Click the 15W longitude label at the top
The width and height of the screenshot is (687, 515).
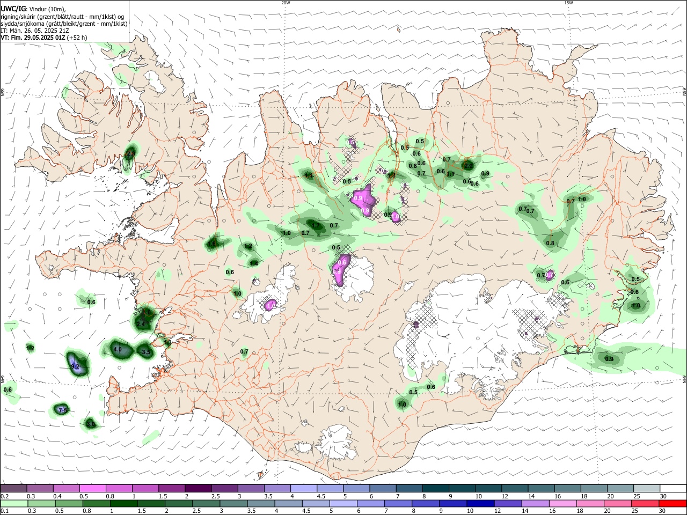click(568, 3)
